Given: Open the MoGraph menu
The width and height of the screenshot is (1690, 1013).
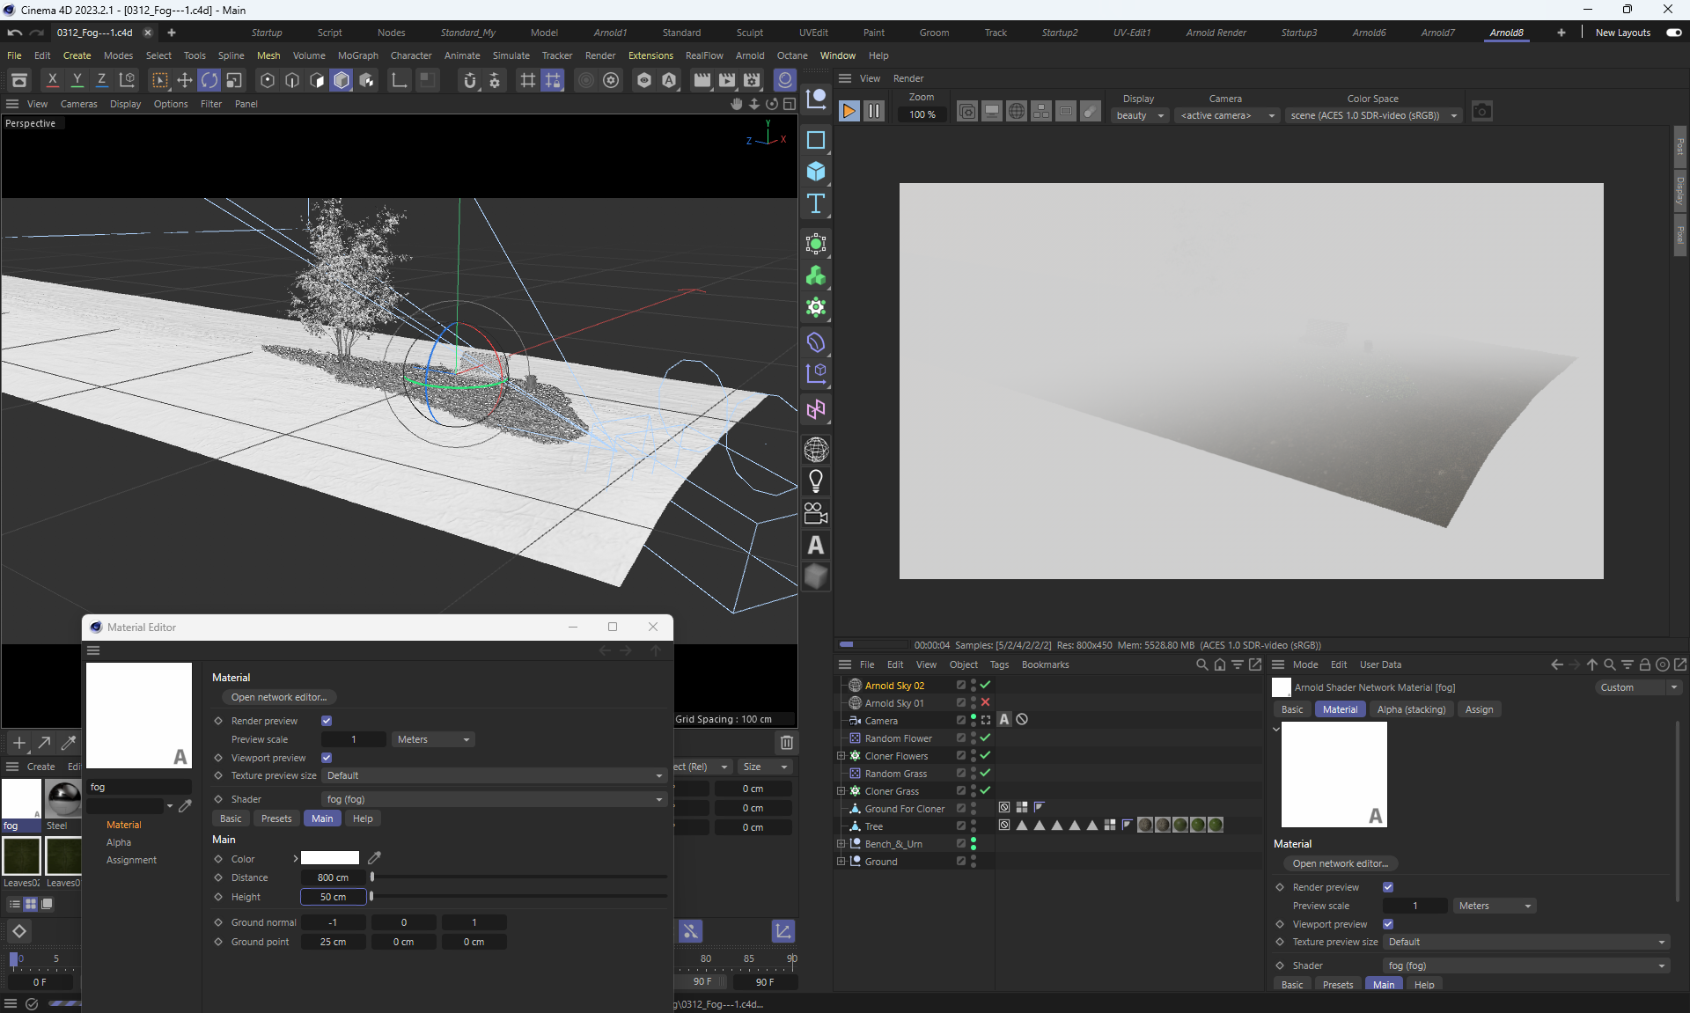Looking at the screenshot, I should click(357, 55).
